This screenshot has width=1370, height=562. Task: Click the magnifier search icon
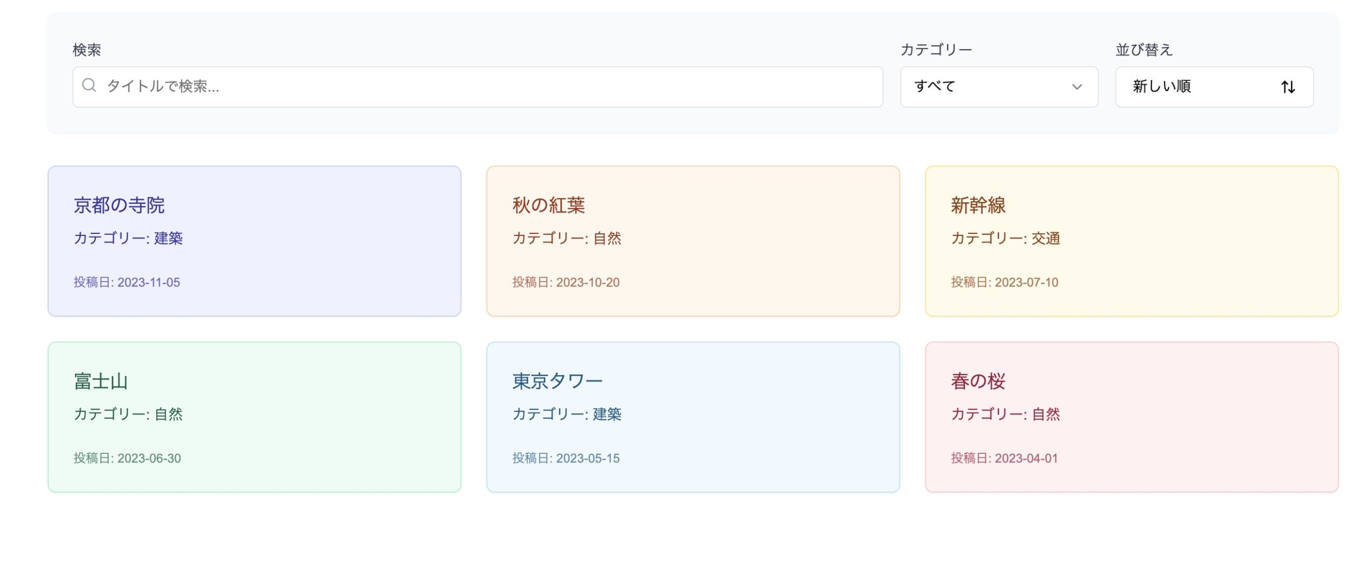tap(89, 86)
